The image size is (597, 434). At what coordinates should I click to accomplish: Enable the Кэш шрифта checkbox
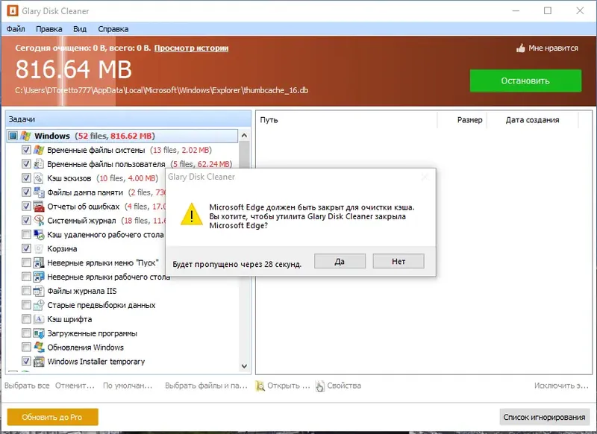click(26, 319)
